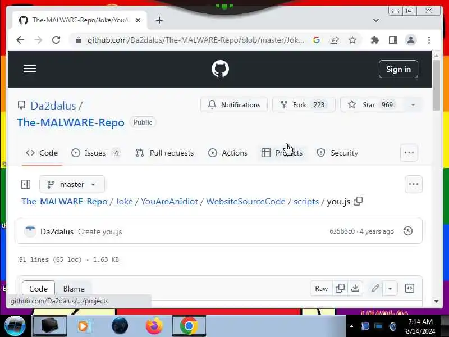Click scrollbar down arrow
The image size is (449, 337).
436,301
